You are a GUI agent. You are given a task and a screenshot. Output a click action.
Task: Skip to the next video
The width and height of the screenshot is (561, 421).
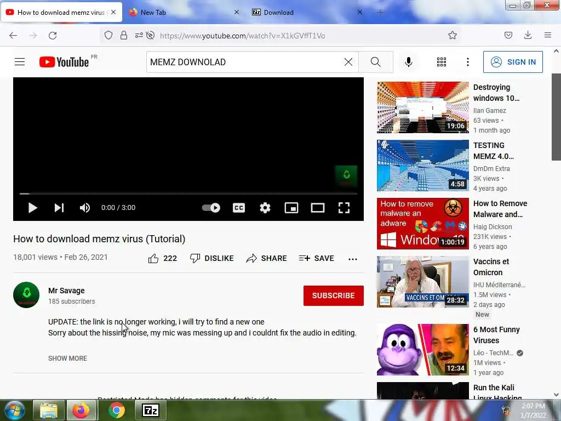(59, 208)
